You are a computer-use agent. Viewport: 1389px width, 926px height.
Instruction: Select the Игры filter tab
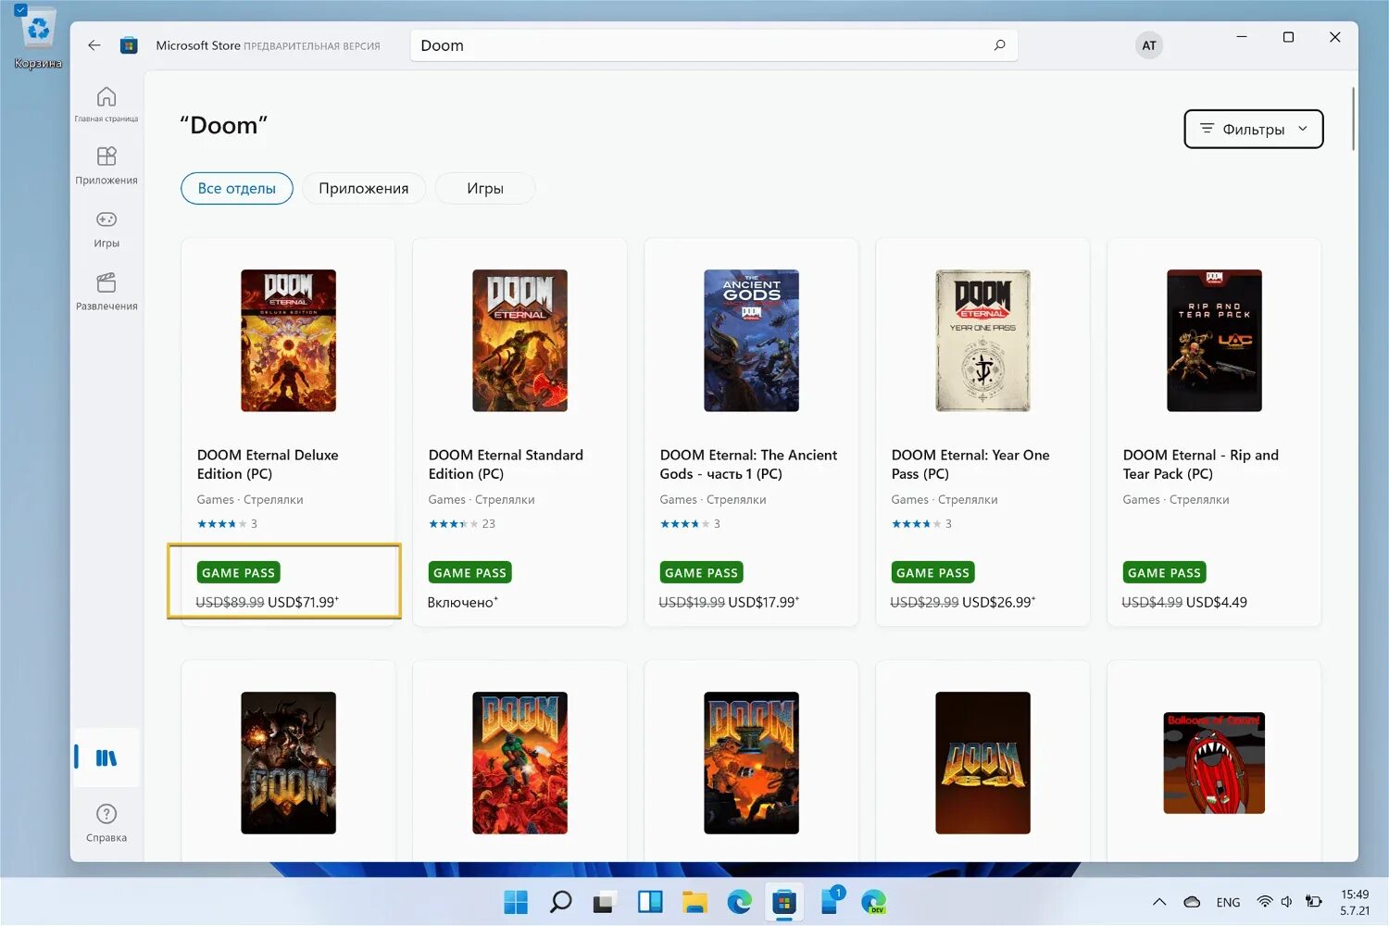[485, 188]
